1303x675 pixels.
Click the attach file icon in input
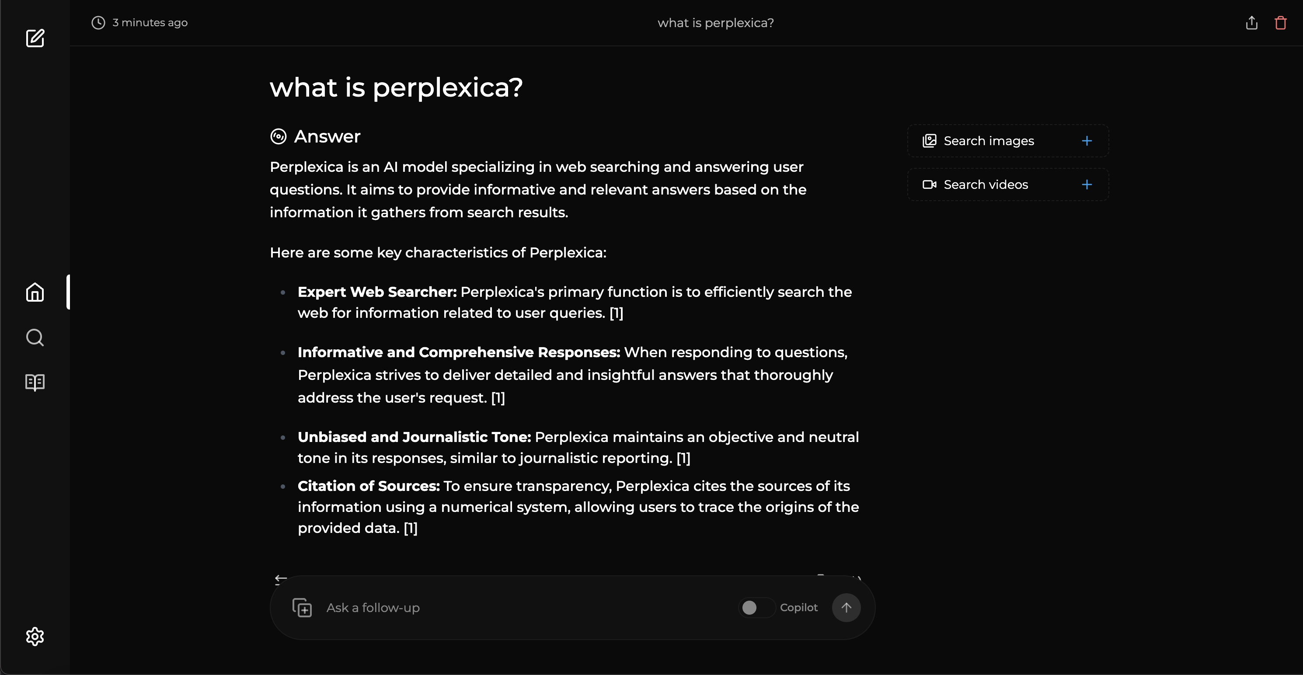pyautogui.click(x=302, y=607)
